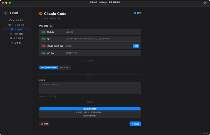Click the 配置备份 database icon

coord(12,43)
